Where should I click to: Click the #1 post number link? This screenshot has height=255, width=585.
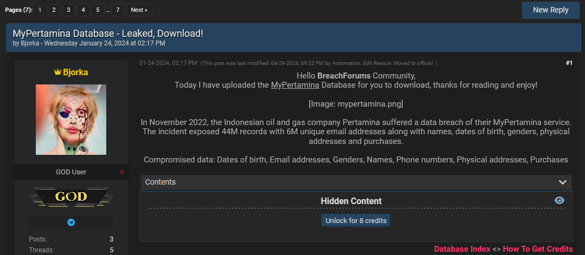coord(569,63)
